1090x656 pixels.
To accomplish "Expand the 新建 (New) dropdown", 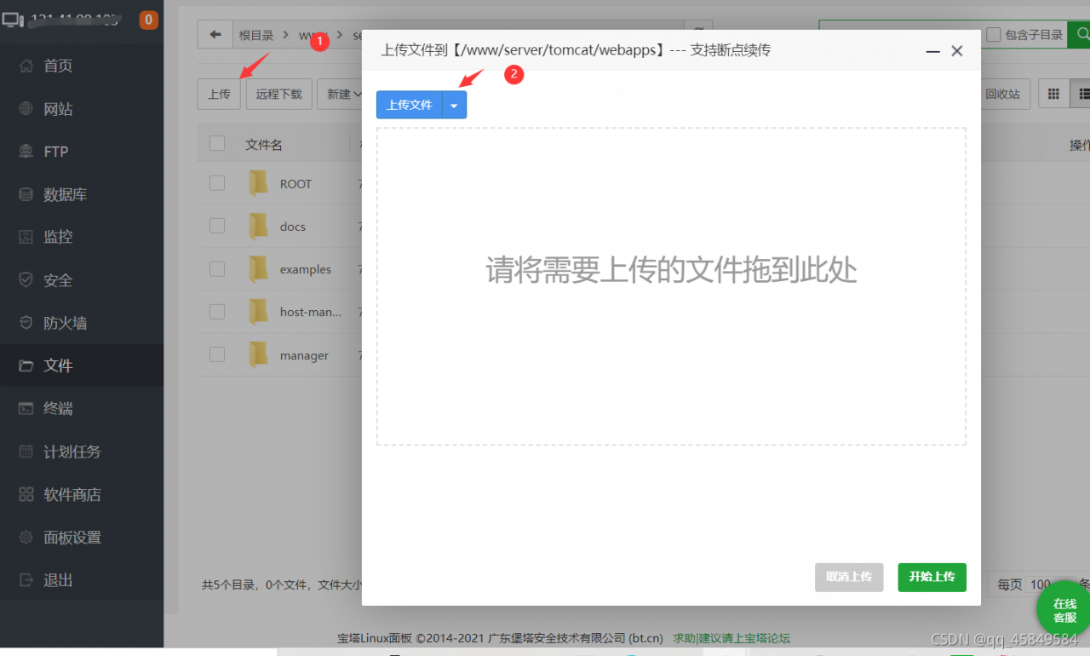I will pos(344,94).
